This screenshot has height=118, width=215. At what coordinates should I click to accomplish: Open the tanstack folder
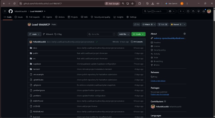pyautogui.click(x=37, y=69)
